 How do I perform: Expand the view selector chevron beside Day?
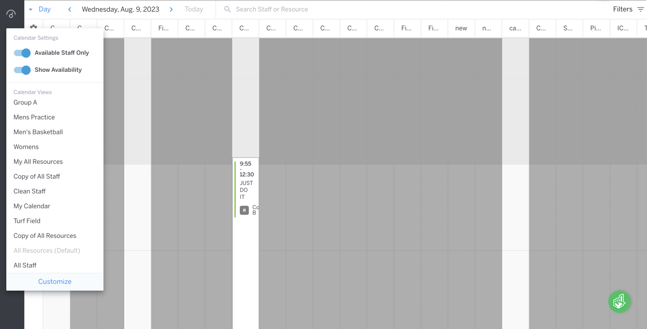pos(31,9)
